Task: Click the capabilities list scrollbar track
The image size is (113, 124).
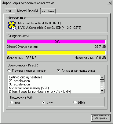Action: pyautogui.click(x=102, y=85)
